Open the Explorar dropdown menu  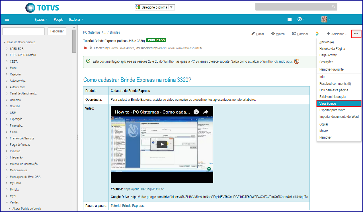(76, 19)
